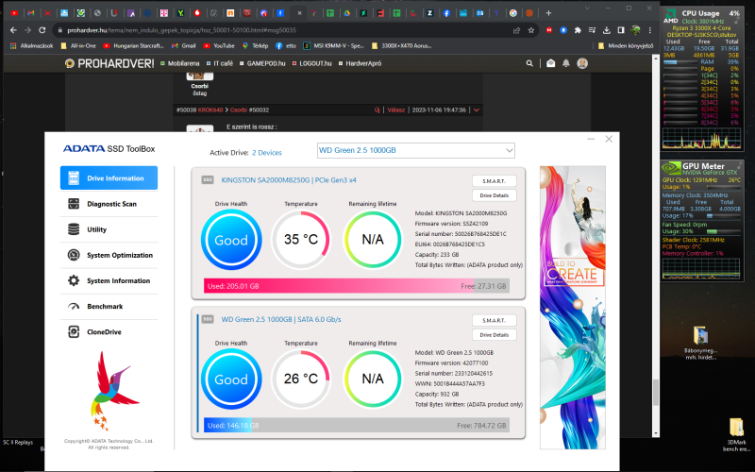Viewport: 755px width, 472px height.
Task: Expand the Active Drive combo box
Action: pyautogui.click(x=416, y=150)
